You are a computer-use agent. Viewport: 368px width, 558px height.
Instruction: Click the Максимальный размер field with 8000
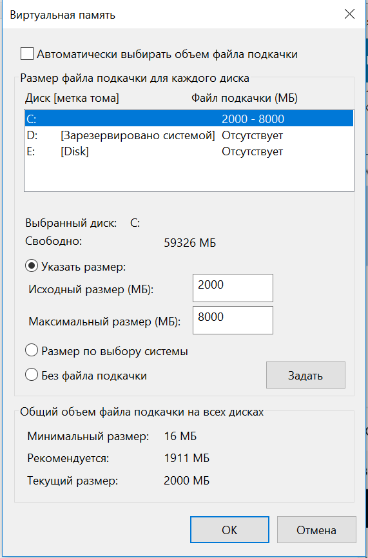(233, 320)
